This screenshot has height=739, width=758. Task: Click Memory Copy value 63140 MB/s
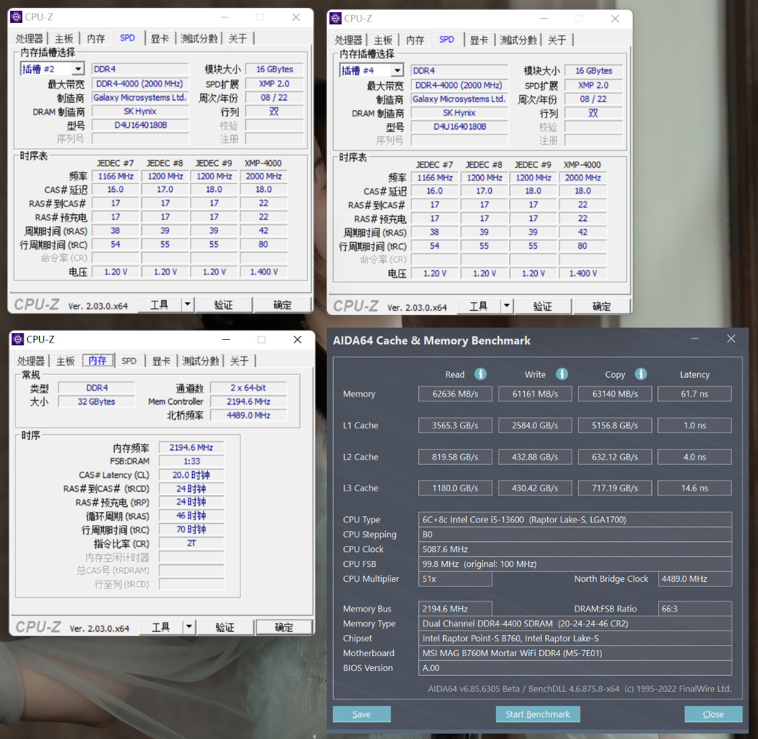(x=615, y=394)
